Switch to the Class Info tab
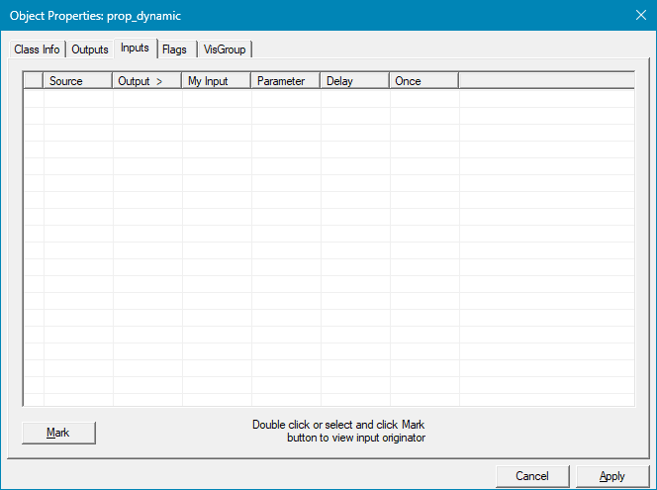This screenshot has height=490, width=657. pyautogui.click(x=37, y=49)
